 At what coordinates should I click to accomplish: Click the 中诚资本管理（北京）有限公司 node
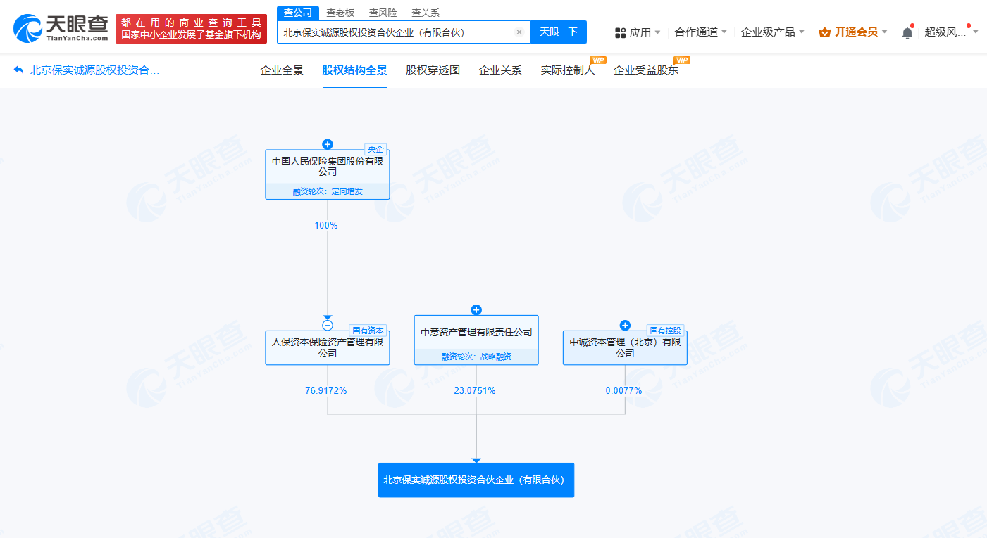coord(625,347)
